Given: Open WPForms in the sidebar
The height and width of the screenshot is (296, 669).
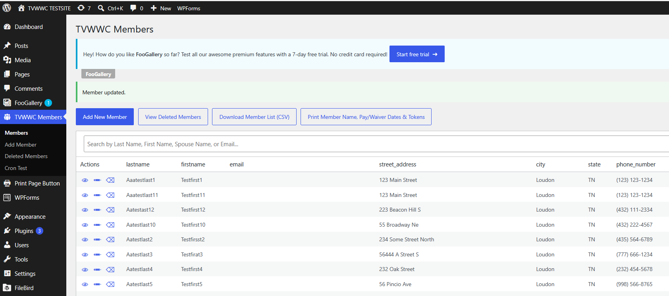Looking at the screenshot, I should tap(33, 198).
